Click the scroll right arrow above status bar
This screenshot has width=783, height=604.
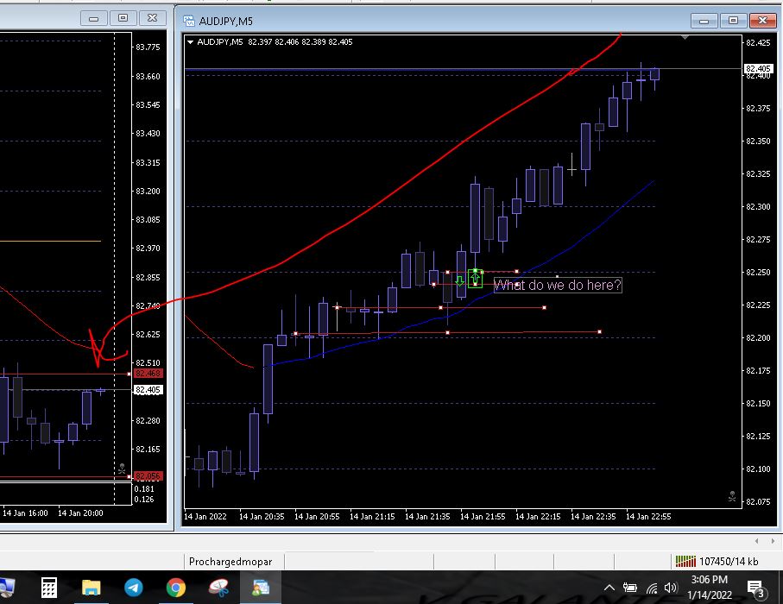(773, 541)
